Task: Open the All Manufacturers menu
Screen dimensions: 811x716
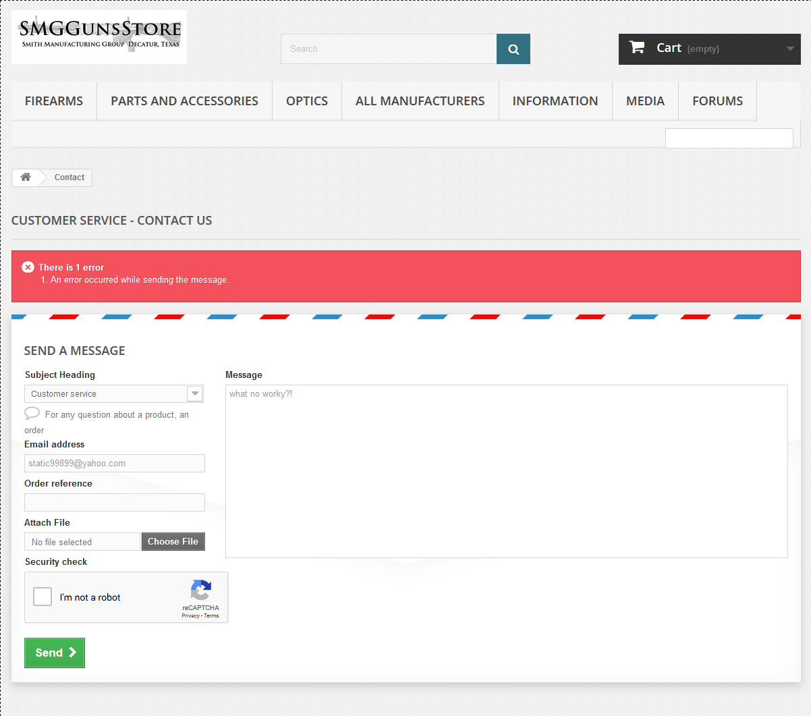Action: pyautogui.click(x=420, y=101)
